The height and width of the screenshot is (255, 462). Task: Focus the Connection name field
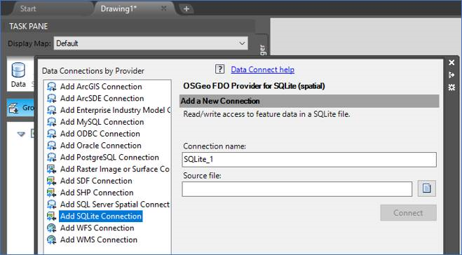click(x=309, y=160)
